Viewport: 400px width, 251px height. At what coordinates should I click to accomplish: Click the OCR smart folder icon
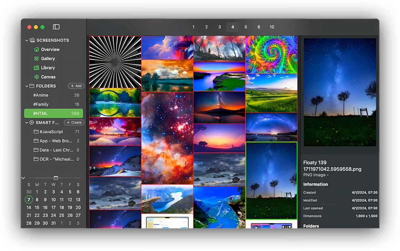tap(36, 159)
